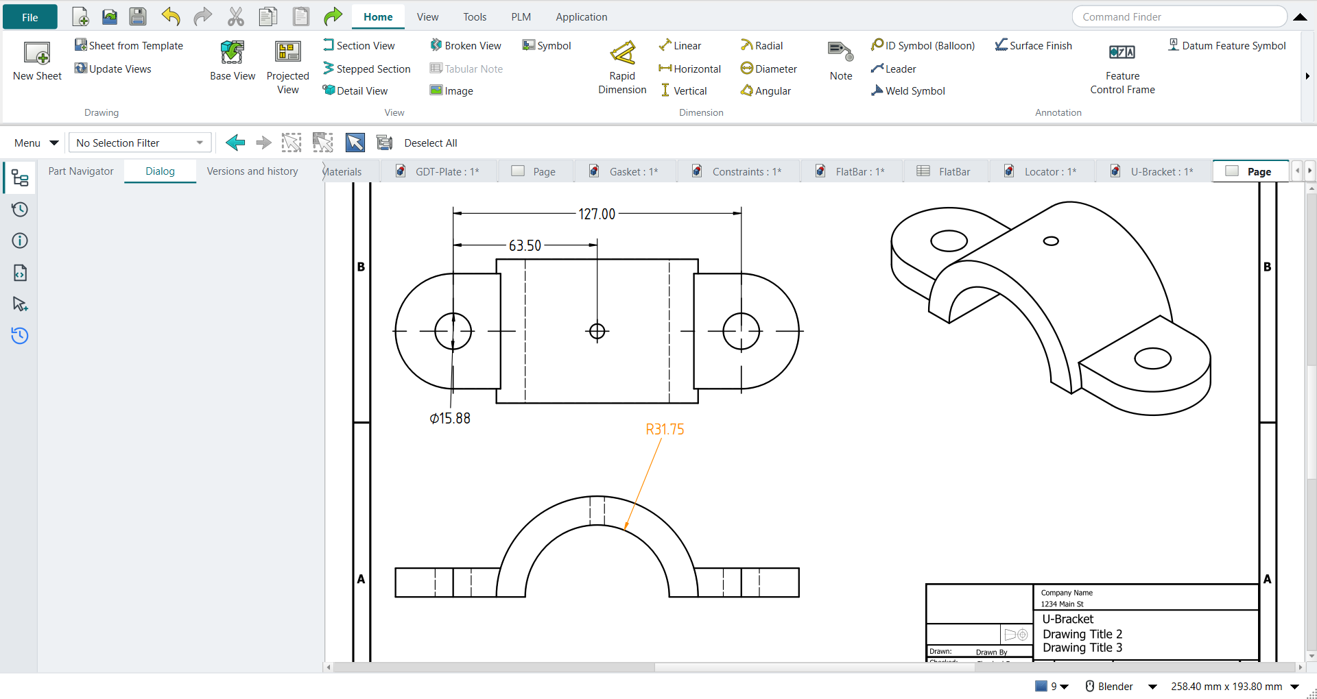
Task: Click the Symbol tool
Action: [547, 45]
